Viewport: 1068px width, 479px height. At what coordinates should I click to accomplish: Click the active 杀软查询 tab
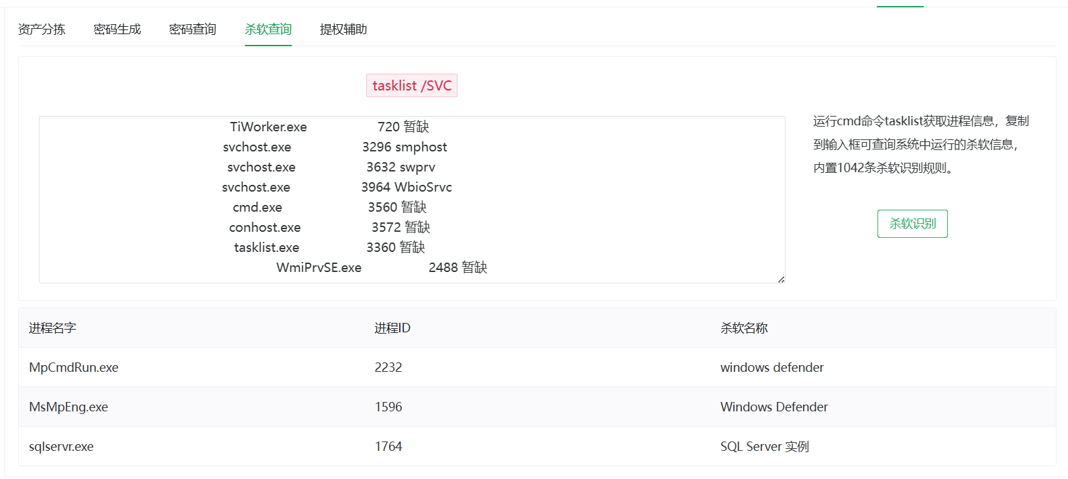pos(268,29)
